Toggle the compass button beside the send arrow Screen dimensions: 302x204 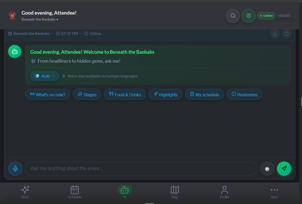267,169
